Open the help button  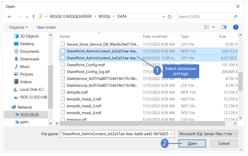pos(236,27)
